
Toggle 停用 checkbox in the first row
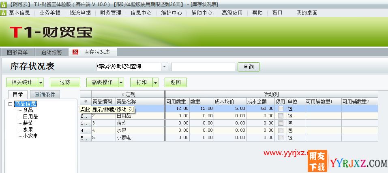[x=281, y=109]
